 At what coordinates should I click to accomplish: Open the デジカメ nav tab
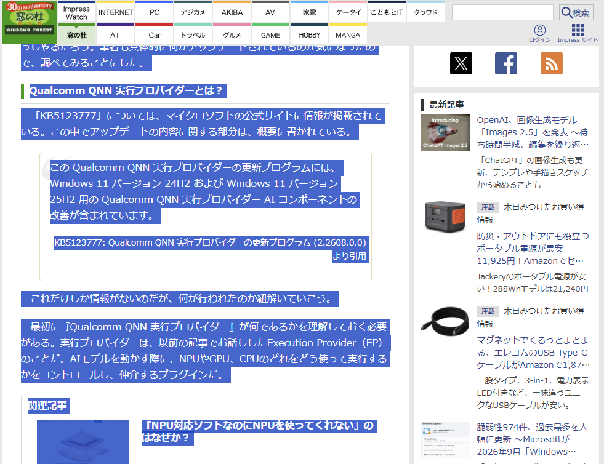pos(193,13)
